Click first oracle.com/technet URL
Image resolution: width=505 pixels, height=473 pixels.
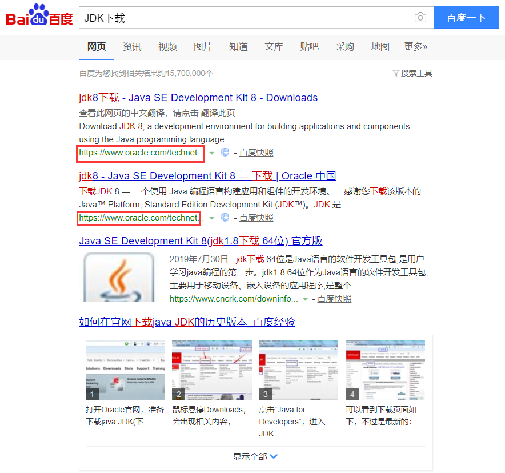[x=141, y=153]
